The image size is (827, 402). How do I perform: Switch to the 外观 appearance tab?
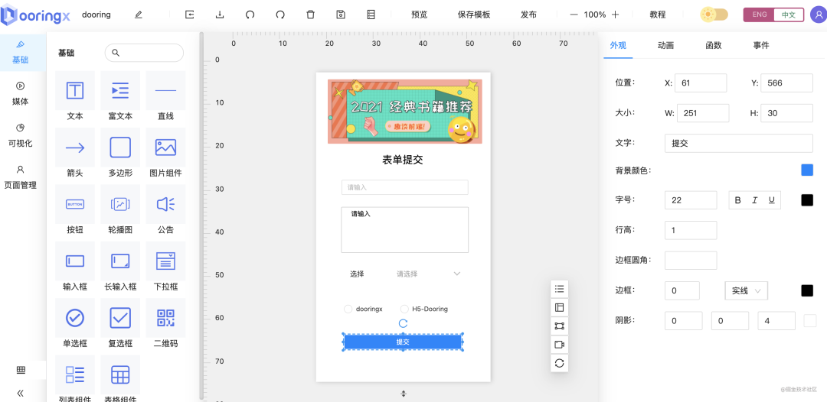[618, 45]
